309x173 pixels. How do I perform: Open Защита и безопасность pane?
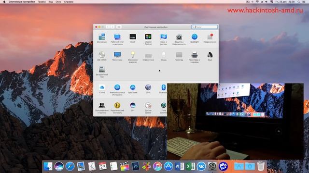(x=179, y=39)
